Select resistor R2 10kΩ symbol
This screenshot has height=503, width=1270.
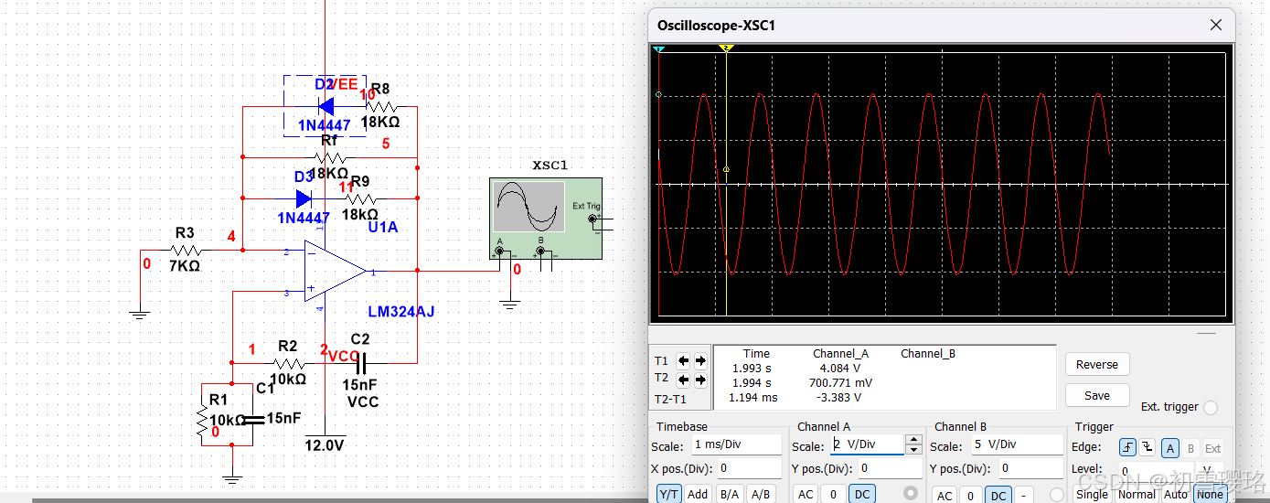point(287,363)
